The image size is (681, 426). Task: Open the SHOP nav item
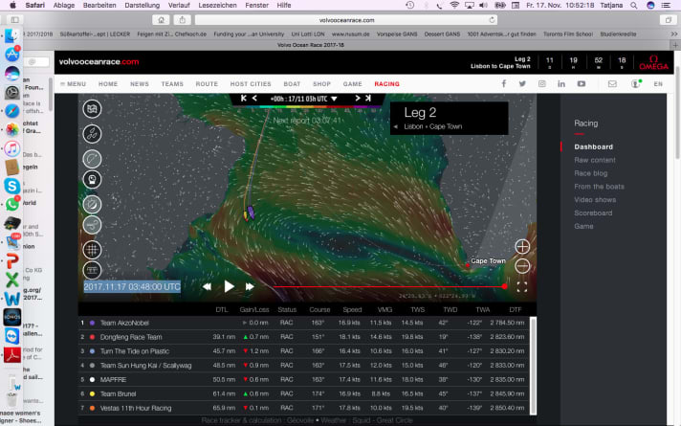point(321,84)
